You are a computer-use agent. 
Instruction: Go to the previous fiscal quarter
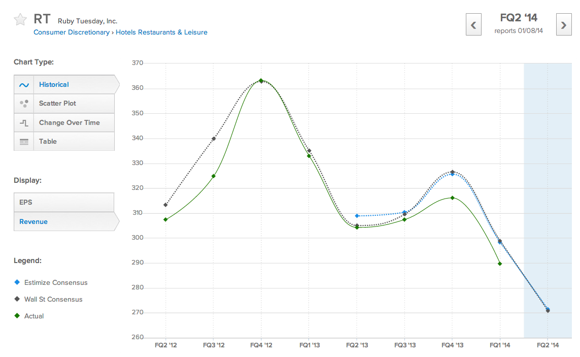pyautogui.click(x=473, y=25)
